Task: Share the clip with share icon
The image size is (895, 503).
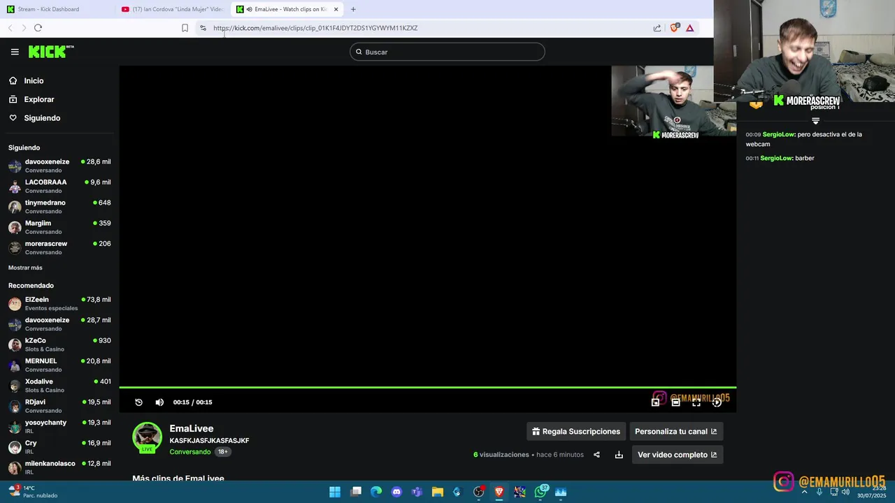Action: pos(596,455)
